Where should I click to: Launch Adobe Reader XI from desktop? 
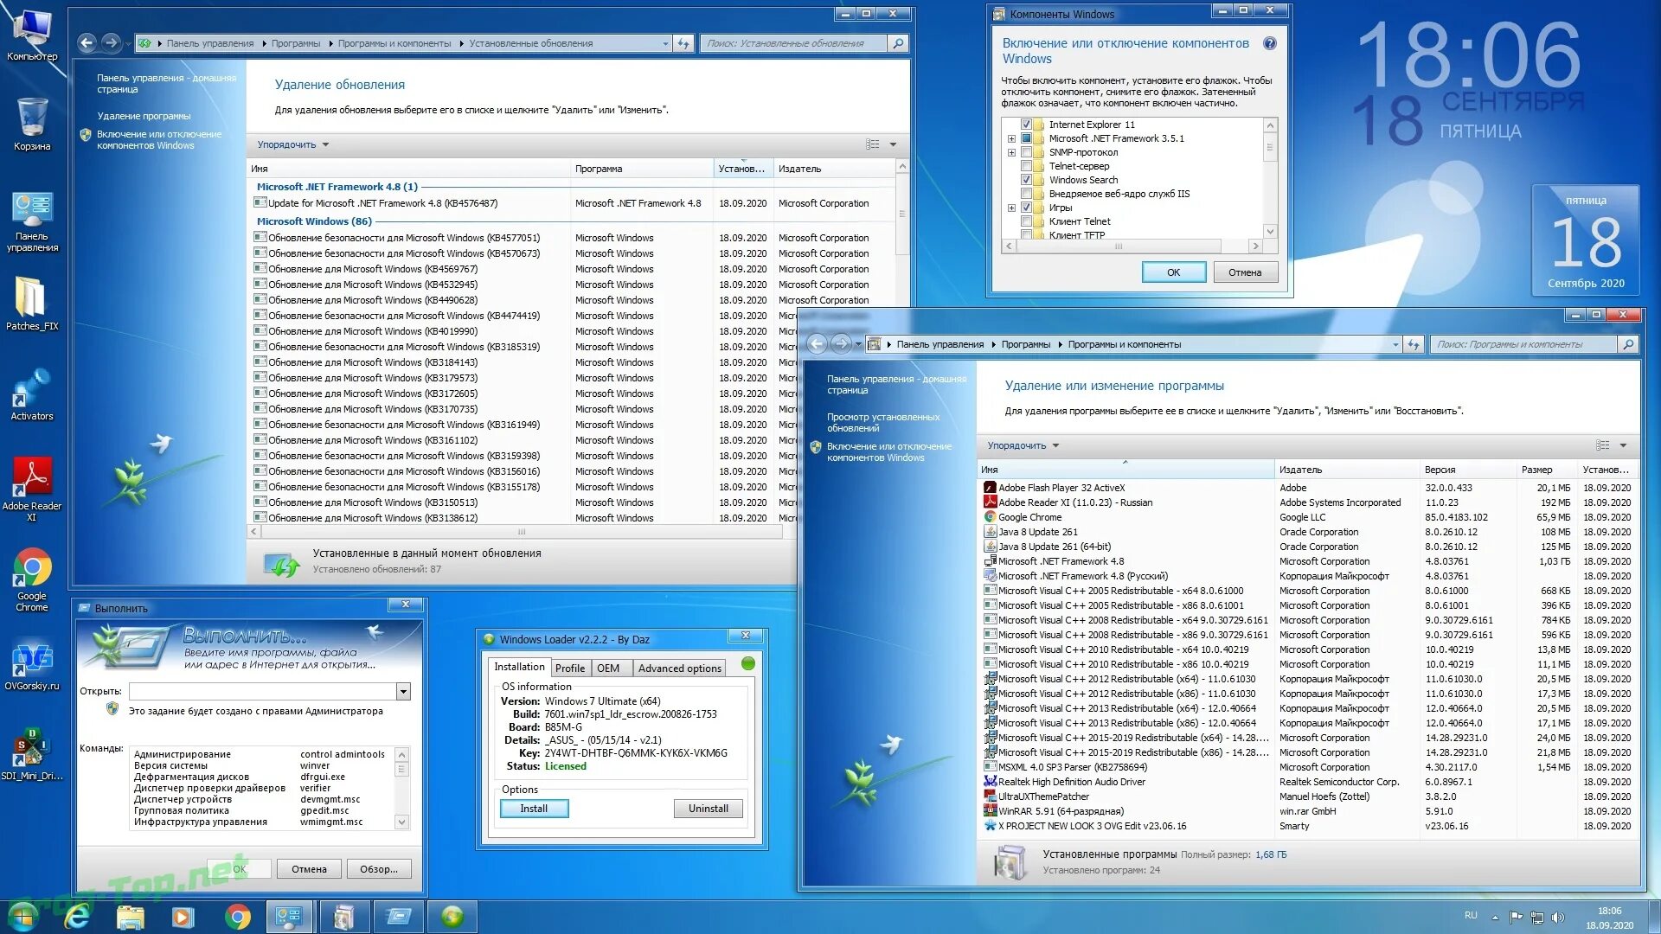pyautogui.click(x=32, y=489)
